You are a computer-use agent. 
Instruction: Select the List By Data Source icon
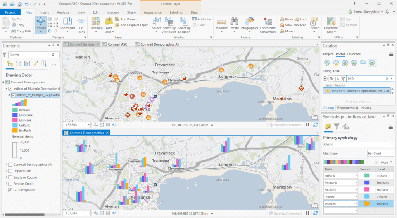19,64
